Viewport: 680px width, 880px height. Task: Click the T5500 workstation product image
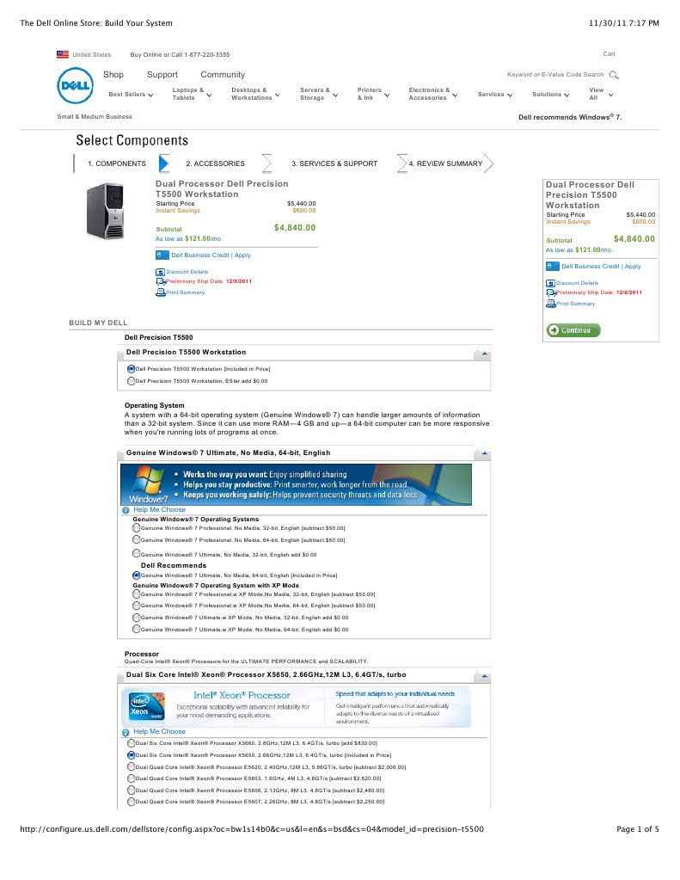105,211
